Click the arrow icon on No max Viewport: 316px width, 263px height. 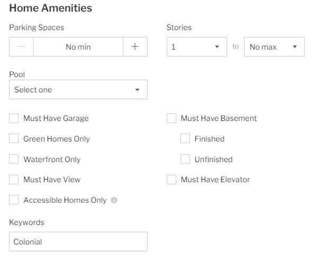(295, 46)
